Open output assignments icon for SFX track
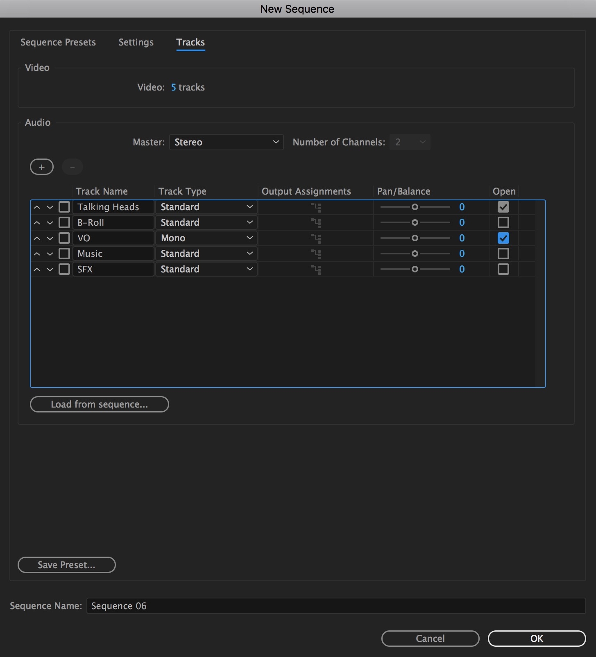 point(315,270)
